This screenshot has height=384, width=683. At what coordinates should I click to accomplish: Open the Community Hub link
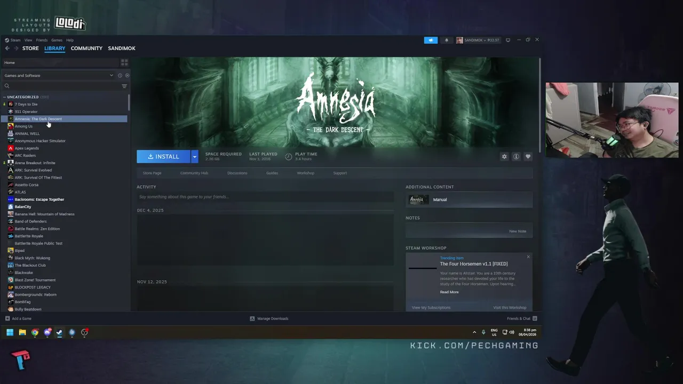click(x=194, y=173)
